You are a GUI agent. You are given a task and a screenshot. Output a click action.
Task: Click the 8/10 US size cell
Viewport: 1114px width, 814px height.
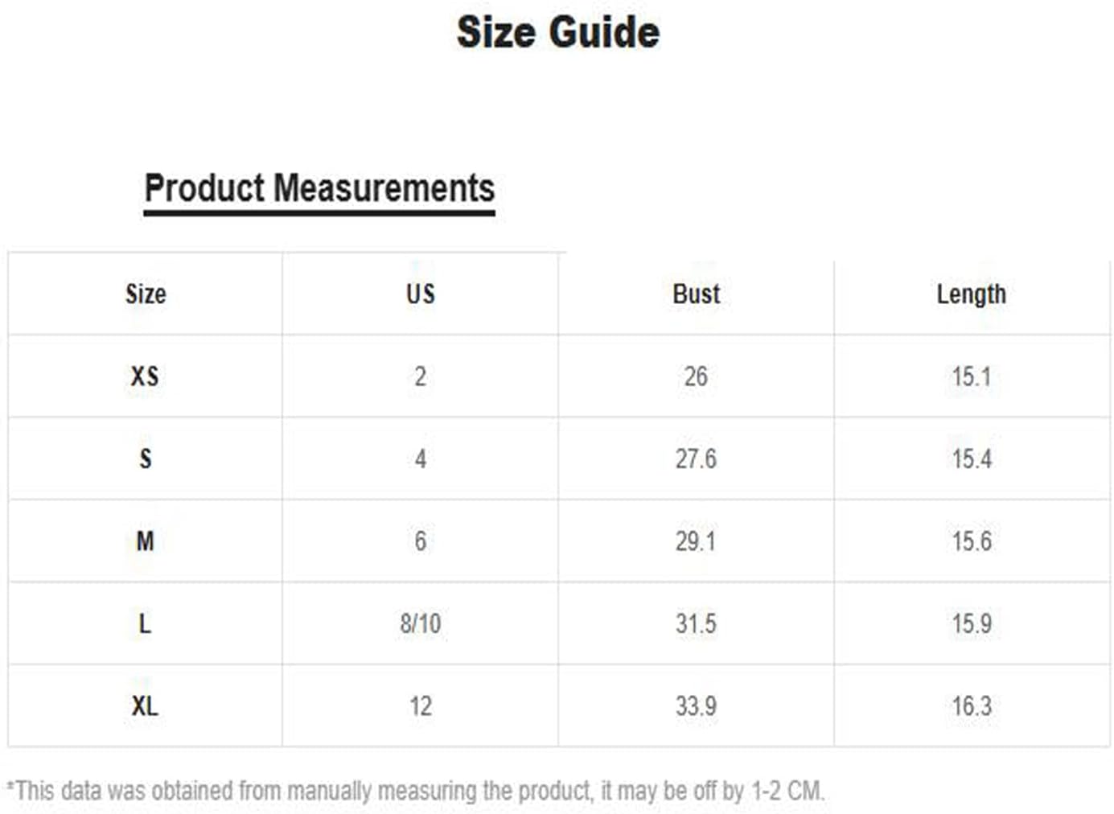421,623
